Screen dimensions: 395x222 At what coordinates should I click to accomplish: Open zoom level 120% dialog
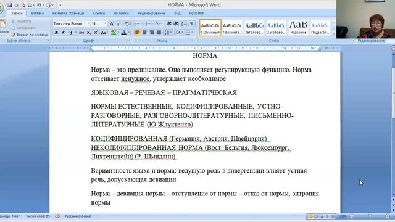[342, 216]
